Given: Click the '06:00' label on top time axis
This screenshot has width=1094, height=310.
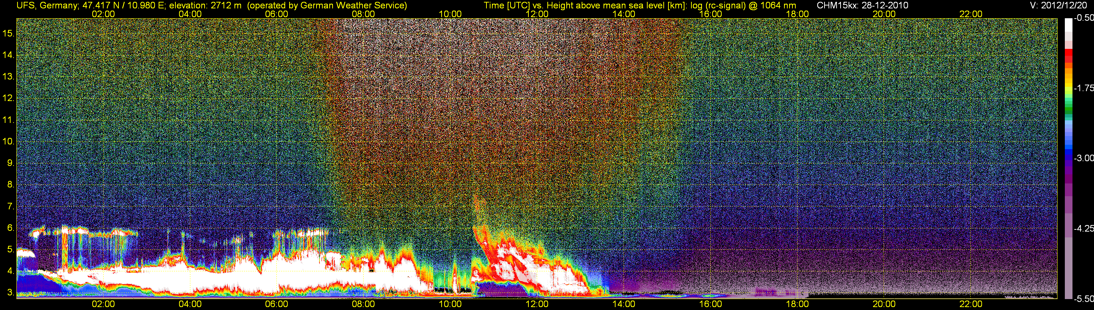Looking at the screenshot, I should (x=276, y=14).
